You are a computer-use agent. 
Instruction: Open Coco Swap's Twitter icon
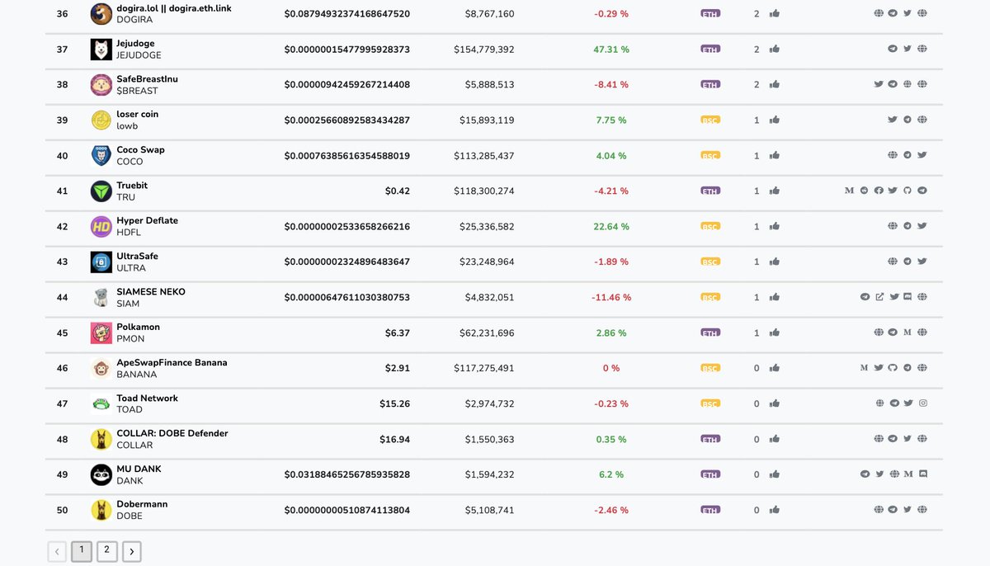click(x=922, y=155)
